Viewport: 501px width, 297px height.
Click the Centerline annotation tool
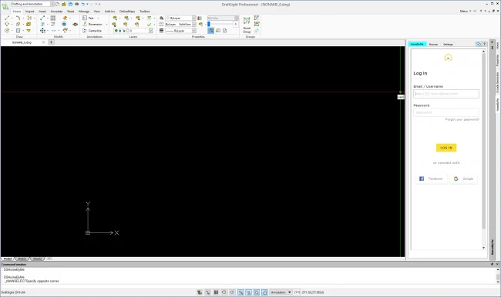(x=92, y=31)
